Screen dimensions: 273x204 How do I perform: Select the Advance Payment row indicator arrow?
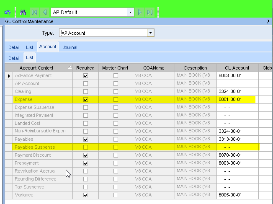point(9,76)
